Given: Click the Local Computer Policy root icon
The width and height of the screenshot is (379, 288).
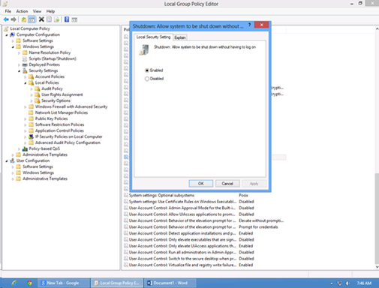Looking at the screenshot, I should click(x=6, y=28).
